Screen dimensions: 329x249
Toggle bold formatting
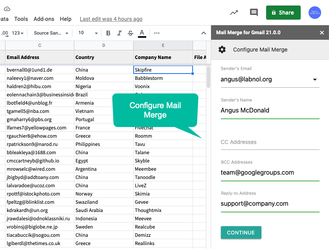point(108,33)
